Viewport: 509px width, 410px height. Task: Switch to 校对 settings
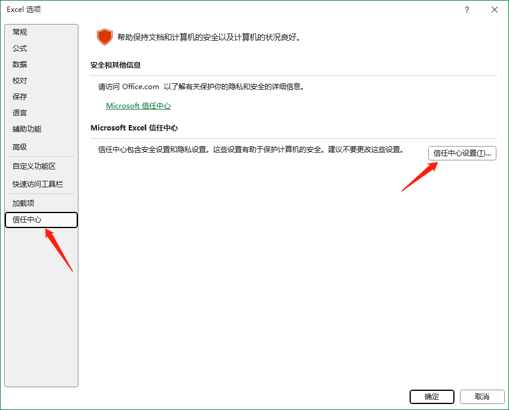[x=19, y=80]
